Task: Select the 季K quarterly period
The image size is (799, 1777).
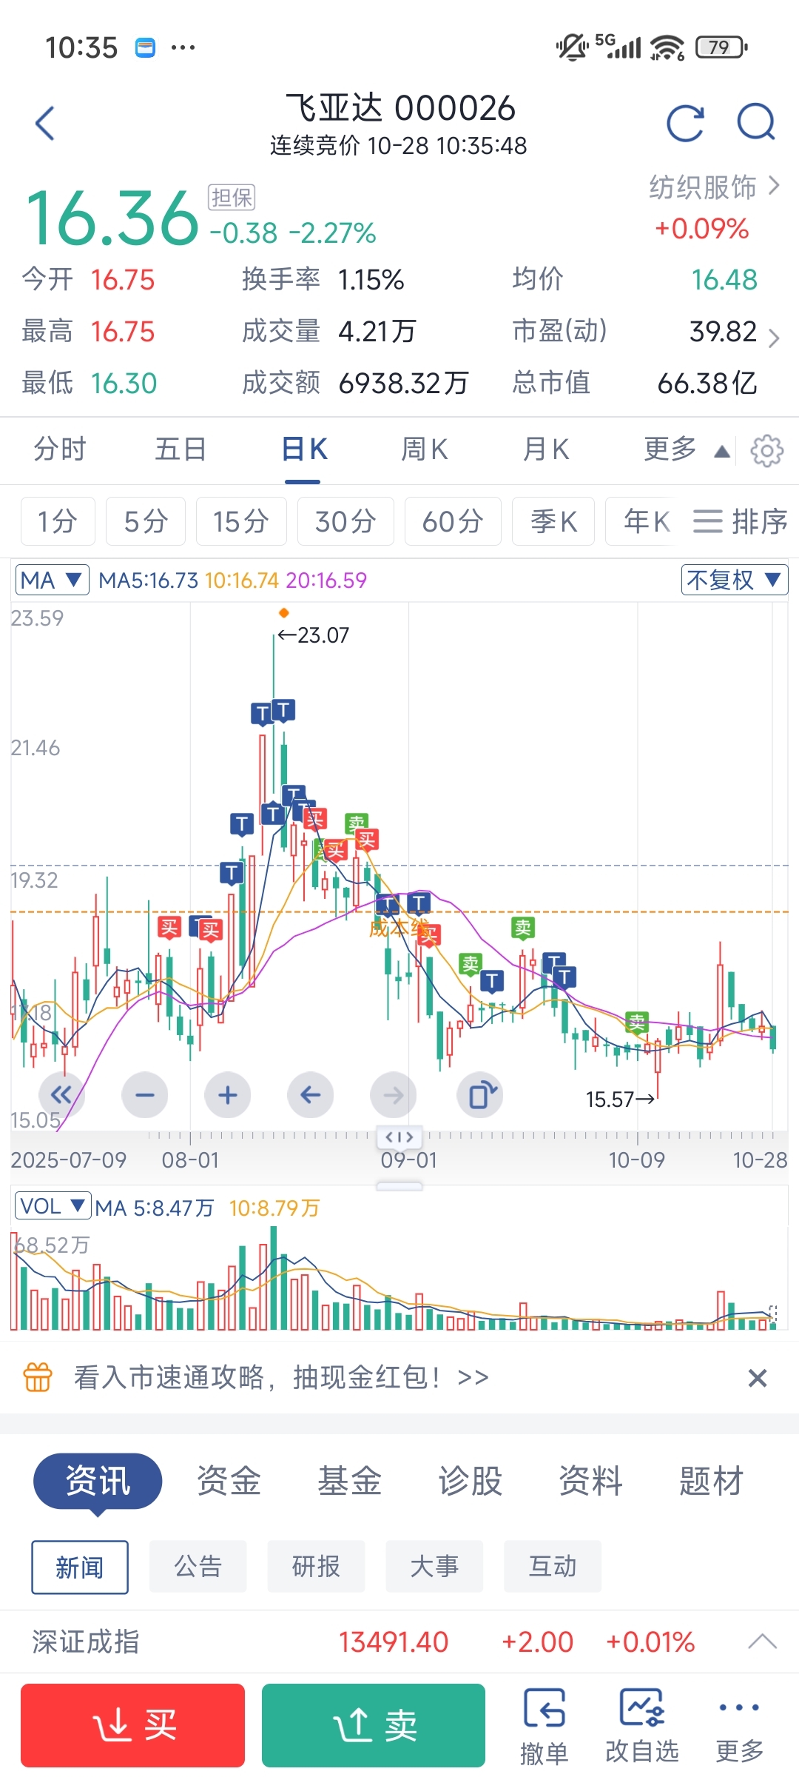Action: pyautogui.click(x=553, y=521)
